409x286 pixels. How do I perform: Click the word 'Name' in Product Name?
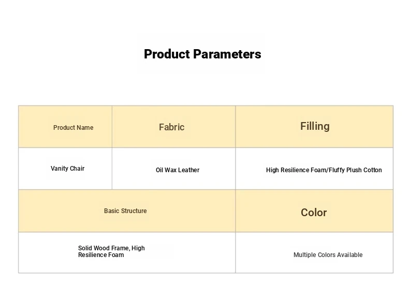tap(85, 128)
